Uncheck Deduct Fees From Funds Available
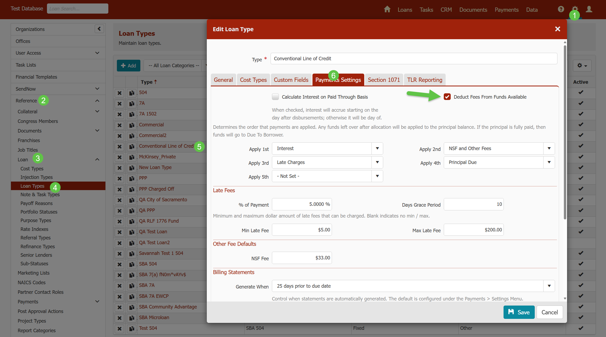 447,97
